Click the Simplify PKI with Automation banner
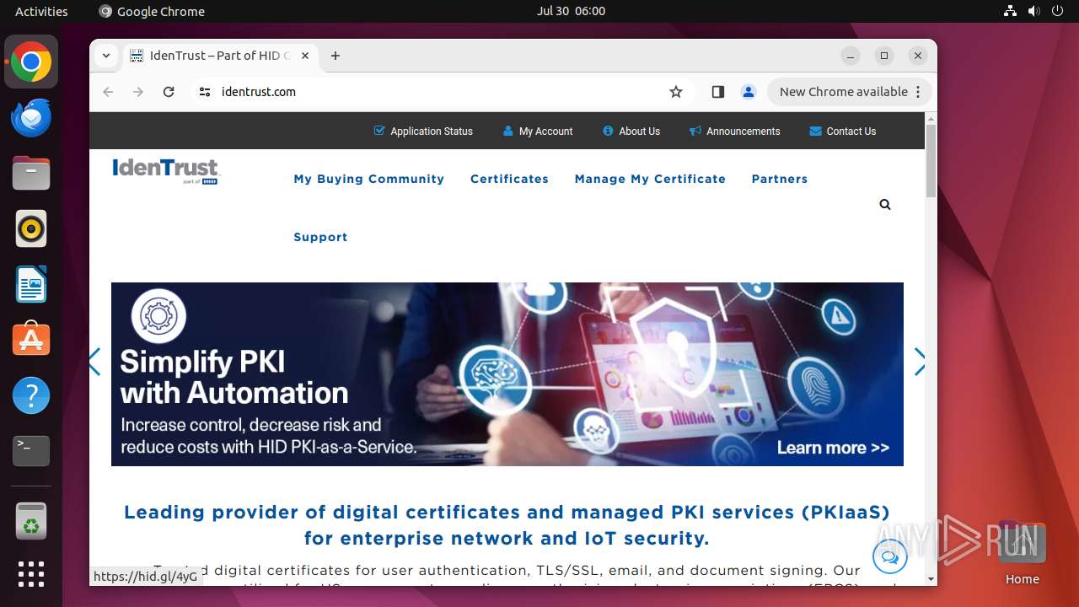 (x=507, y=374)
